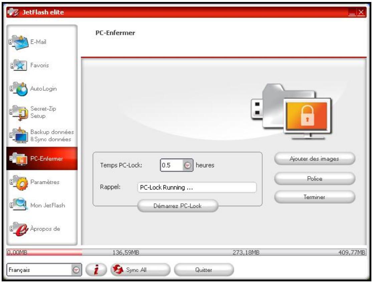
Task: Click the 0.5 hours value field
Action: [171, 165]
